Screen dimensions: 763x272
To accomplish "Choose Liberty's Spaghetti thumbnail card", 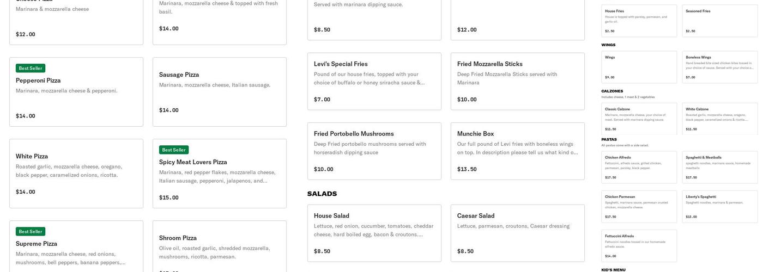I will click(x=719, y=206).
